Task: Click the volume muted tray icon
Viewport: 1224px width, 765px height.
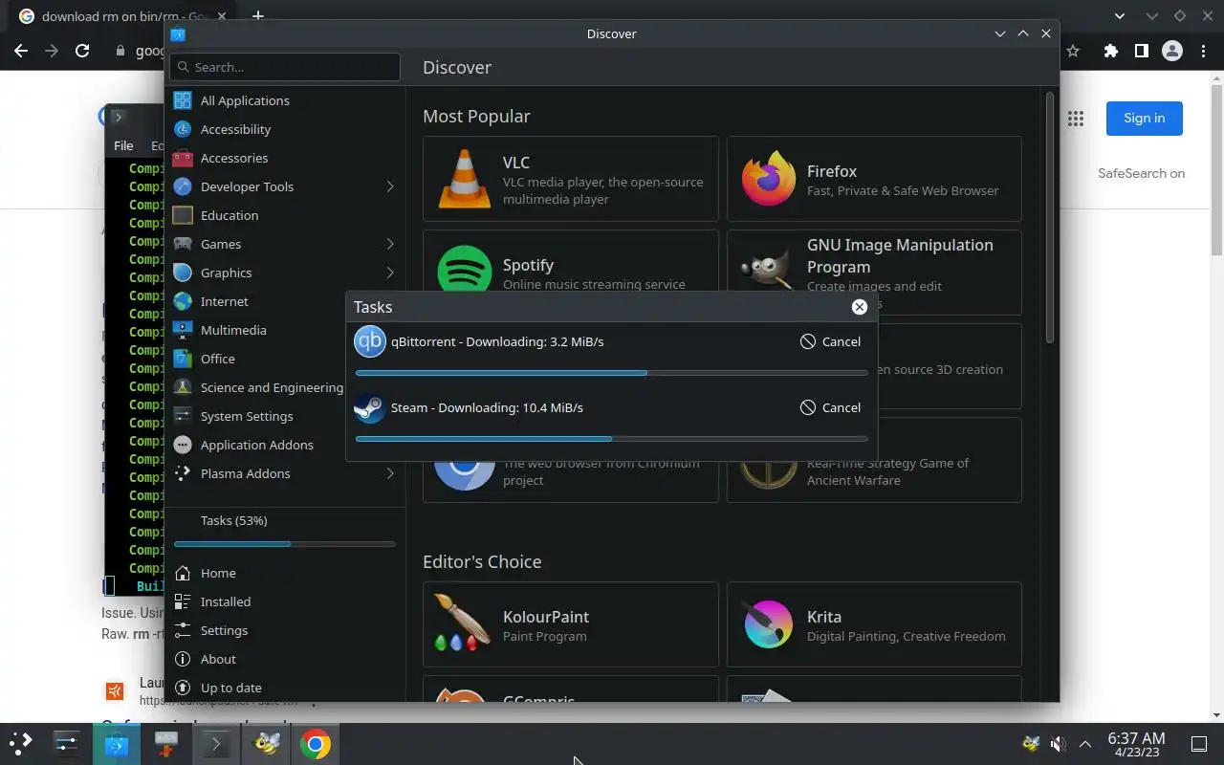Action: click(x=1058, y=744)
